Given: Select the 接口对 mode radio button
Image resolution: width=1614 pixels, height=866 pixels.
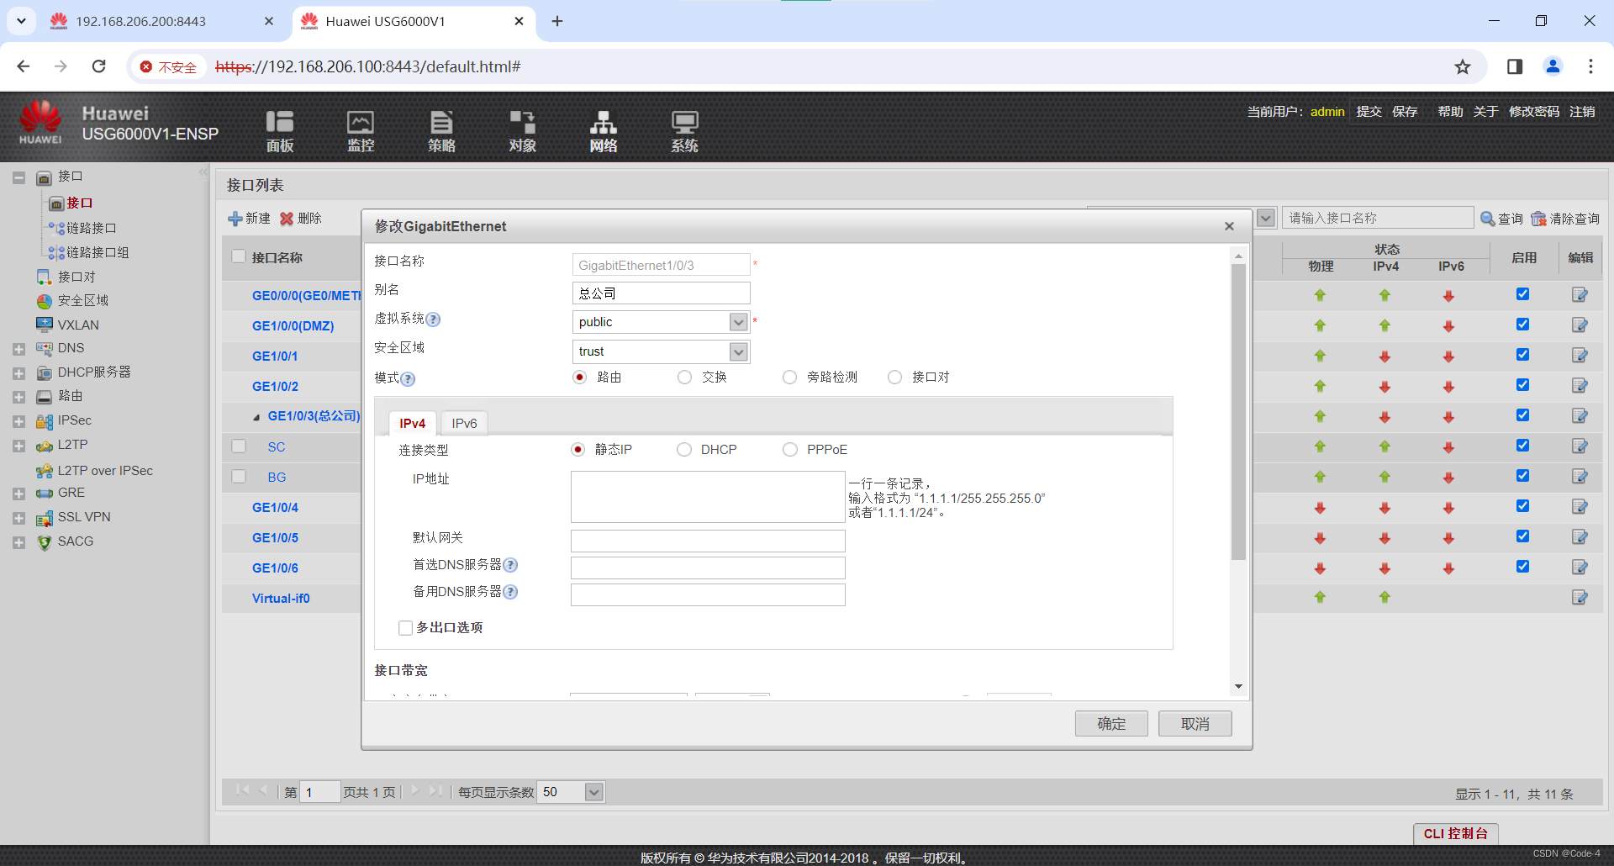Looking at the screenshot, I should point(894,378).
